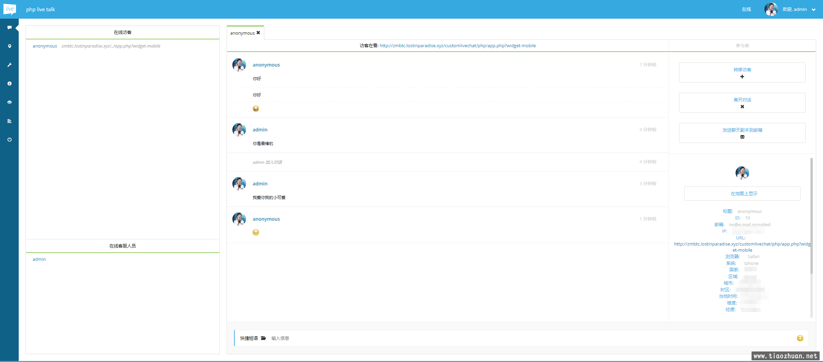Click the 参与者 participants header
The height and width of the screenshot is (362, 823).
(x=742, y=46)
